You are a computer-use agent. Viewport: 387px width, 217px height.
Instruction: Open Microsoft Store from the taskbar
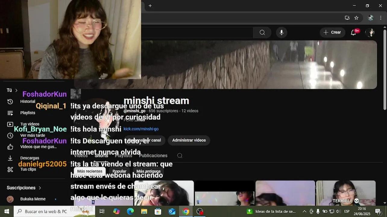point(158,211)
